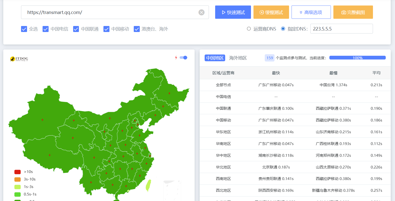Toggle the lightning marker switch on the map
This screenshot has width=395, height=201.
tap(184, 58)
